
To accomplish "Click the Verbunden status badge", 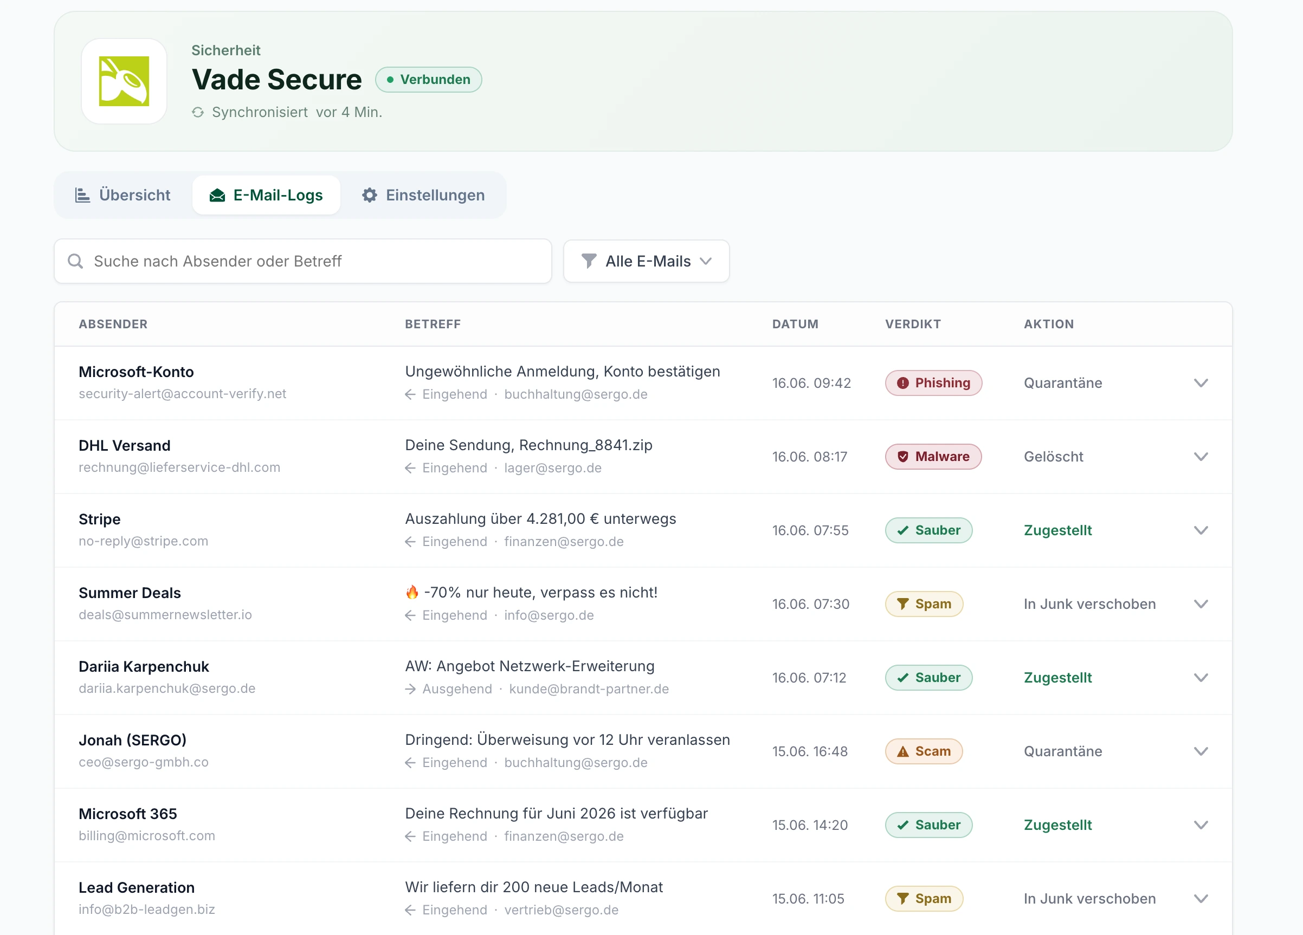I will (x=429, y=80).
